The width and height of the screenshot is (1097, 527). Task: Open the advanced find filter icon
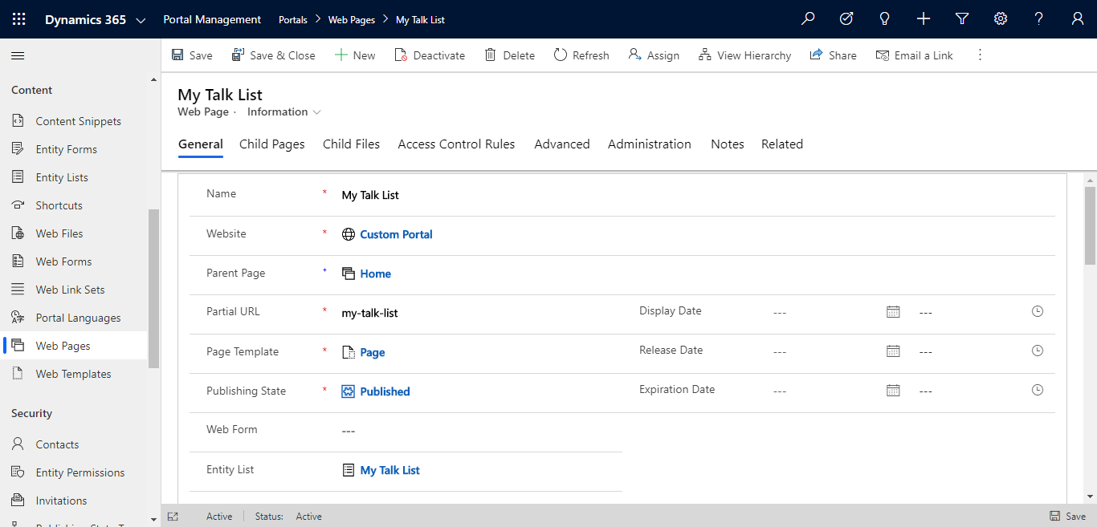(962, 19)
